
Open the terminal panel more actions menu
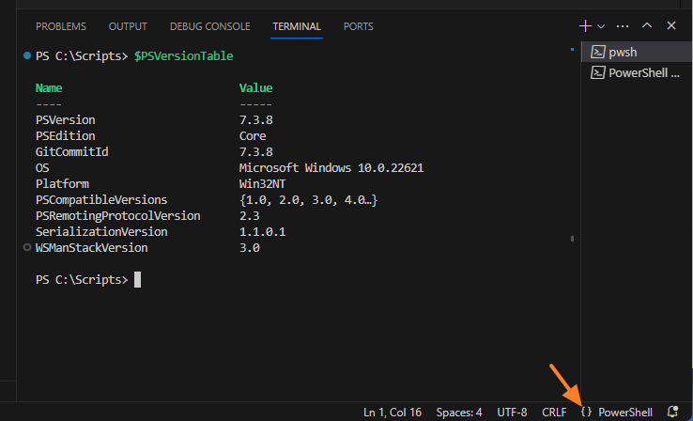[623, 26]
